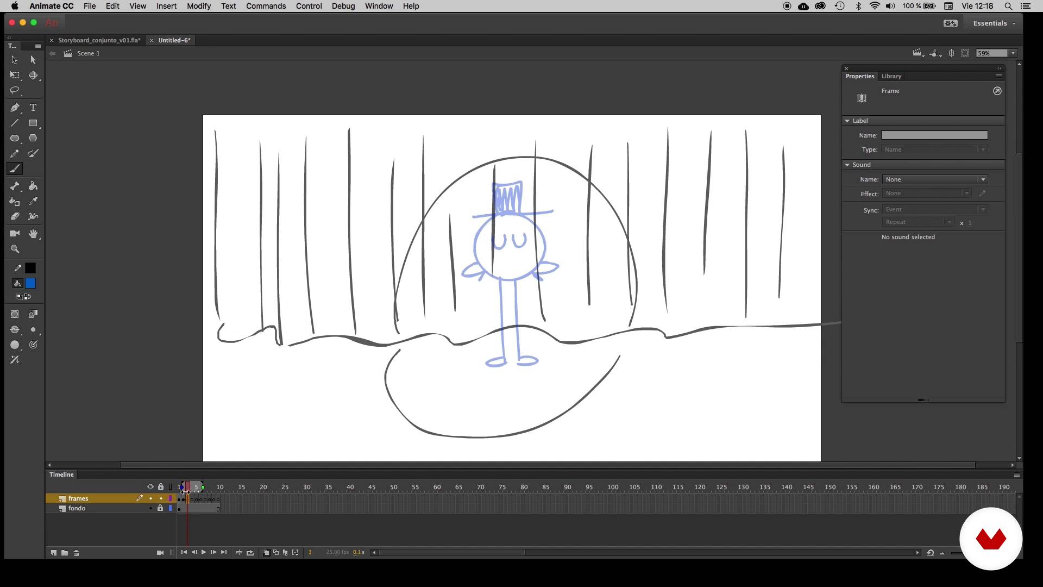Open the Commands menu
Screen dimensions: 1043x587
tap(266, 6)
